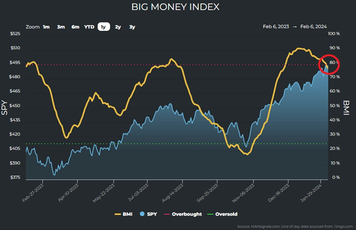This screenshot has height=230, width=356.
Task: Click the active 1y zoom button
Action: [x=103, y=27]
